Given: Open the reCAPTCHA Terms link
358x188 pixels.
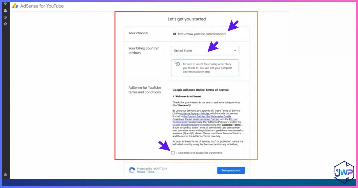Looking at the screenshot, I should tap(151, 172).
